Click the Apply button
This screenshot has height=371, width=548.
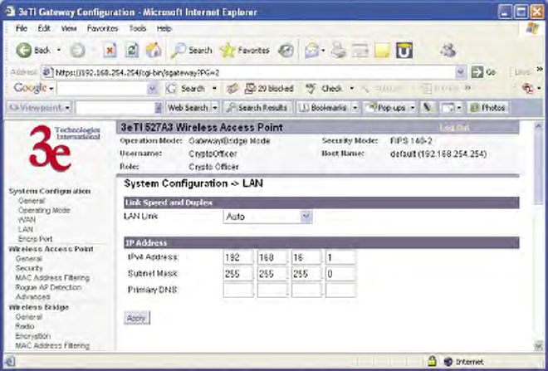(137, 318)
